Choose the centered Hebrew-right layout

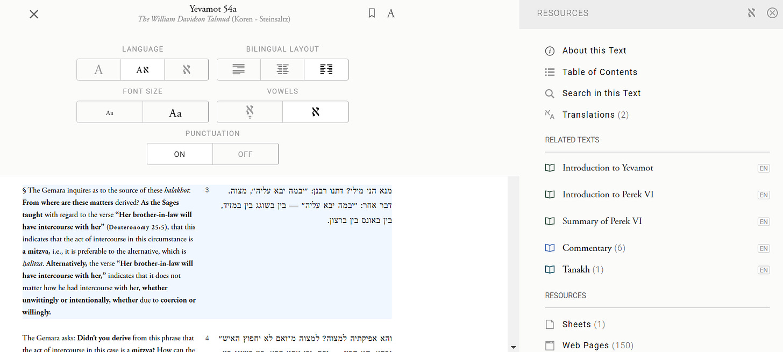point(282,69)
